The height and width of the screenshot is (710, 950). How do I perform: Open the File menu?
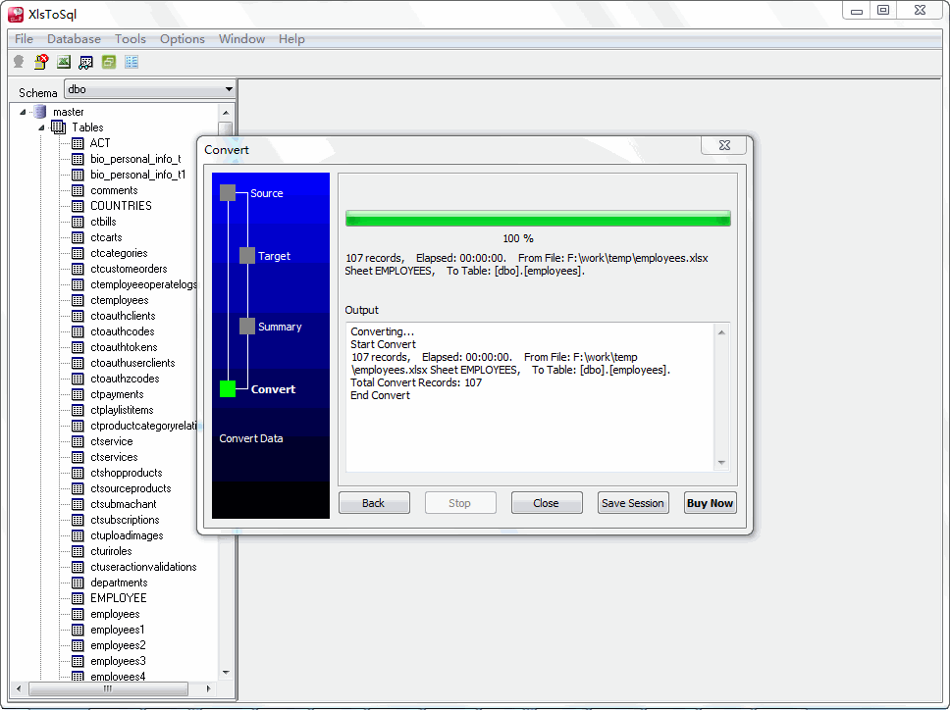(25, 39)
